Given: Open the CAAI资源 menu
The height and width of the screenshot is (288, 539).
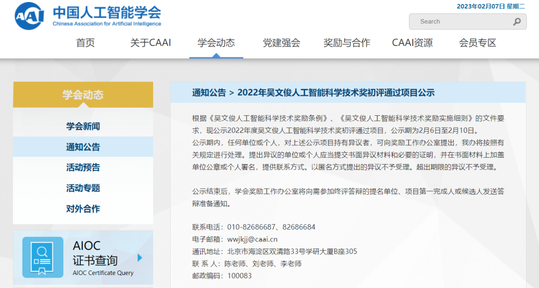Looking at the screenshot, I should pyautogui.click(x=412, y=43).
